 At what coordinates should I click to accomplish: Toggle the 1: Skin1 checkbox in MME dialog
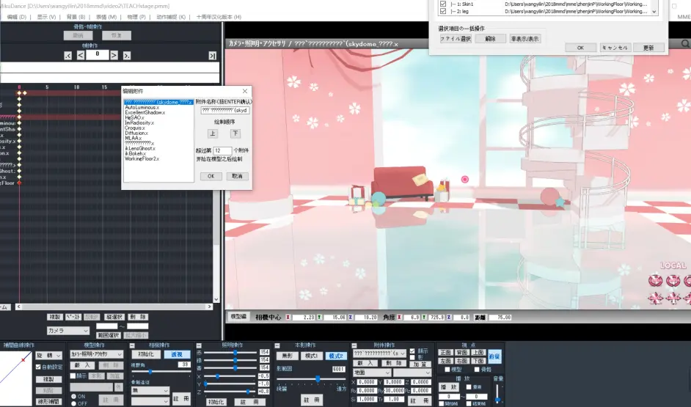(443, 4)
